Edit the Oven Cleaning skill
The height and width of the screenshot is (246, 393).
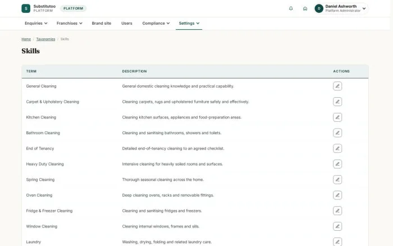[337, 195]
